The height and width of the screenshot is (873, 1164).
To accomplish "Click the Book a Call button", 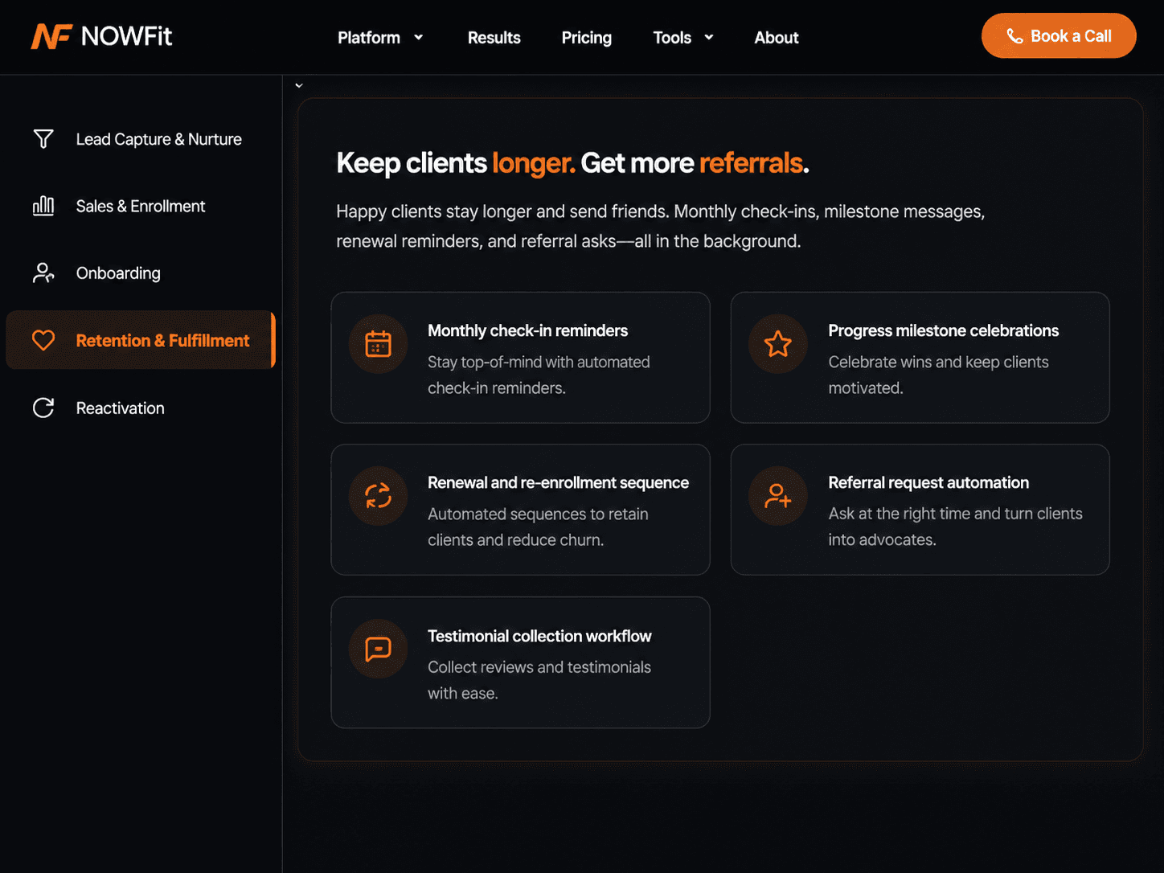I will coord(1059,36).
